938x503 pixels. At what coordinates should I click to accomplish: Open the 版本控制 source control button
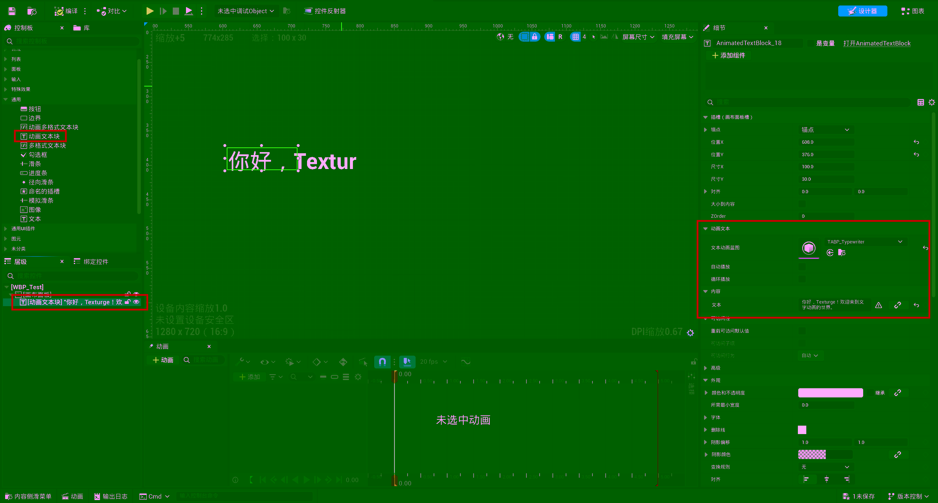(x=908, y=496)
